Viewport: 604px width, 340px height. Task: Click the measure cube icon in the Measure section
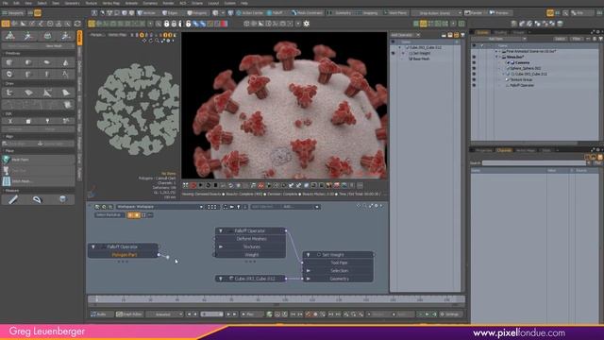click(62, 199)
